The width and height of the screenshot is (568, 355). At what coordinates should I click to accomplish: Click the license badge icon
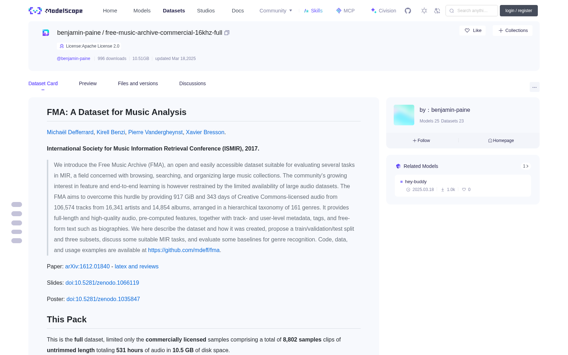pos(62,46)
